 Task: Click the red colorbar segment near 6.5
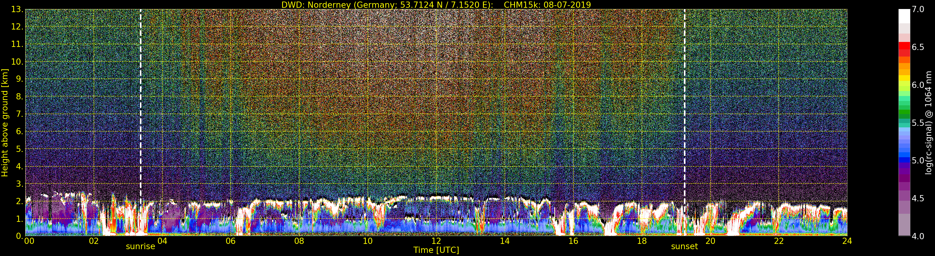[x=904, y=46]
